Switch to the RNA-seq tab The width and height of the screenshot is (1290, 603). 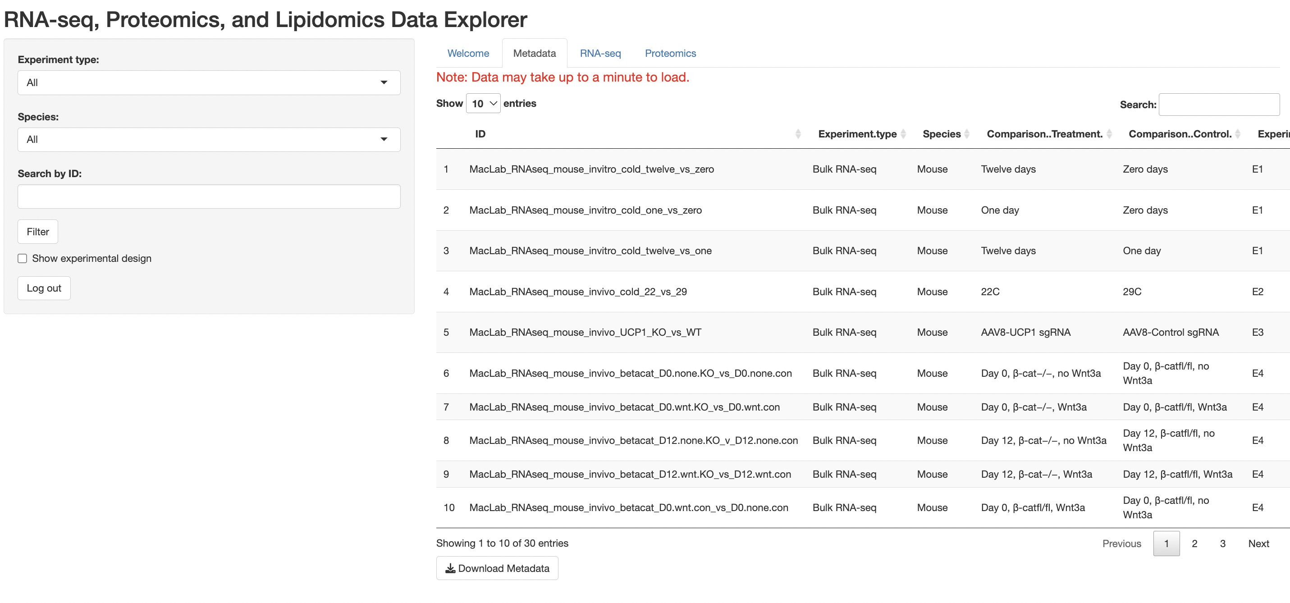(x=600, y=53)
